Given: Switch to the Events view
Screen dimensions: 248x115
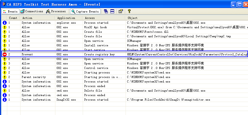Looking at the screenshot, I should pos(10,11).
